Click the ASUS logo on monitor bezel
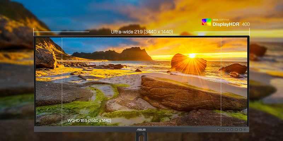The width and height of the screenshot is (283, 141). tap(141, 129)
